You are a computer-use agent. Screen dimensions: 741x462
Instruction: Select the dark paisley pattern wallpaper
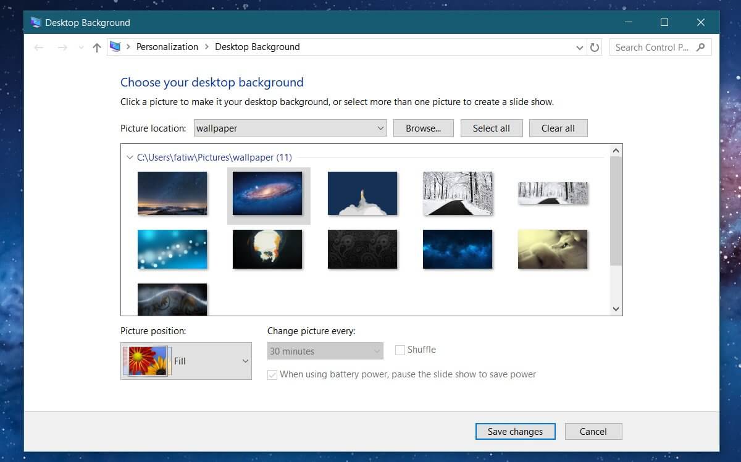coord(362,250)
